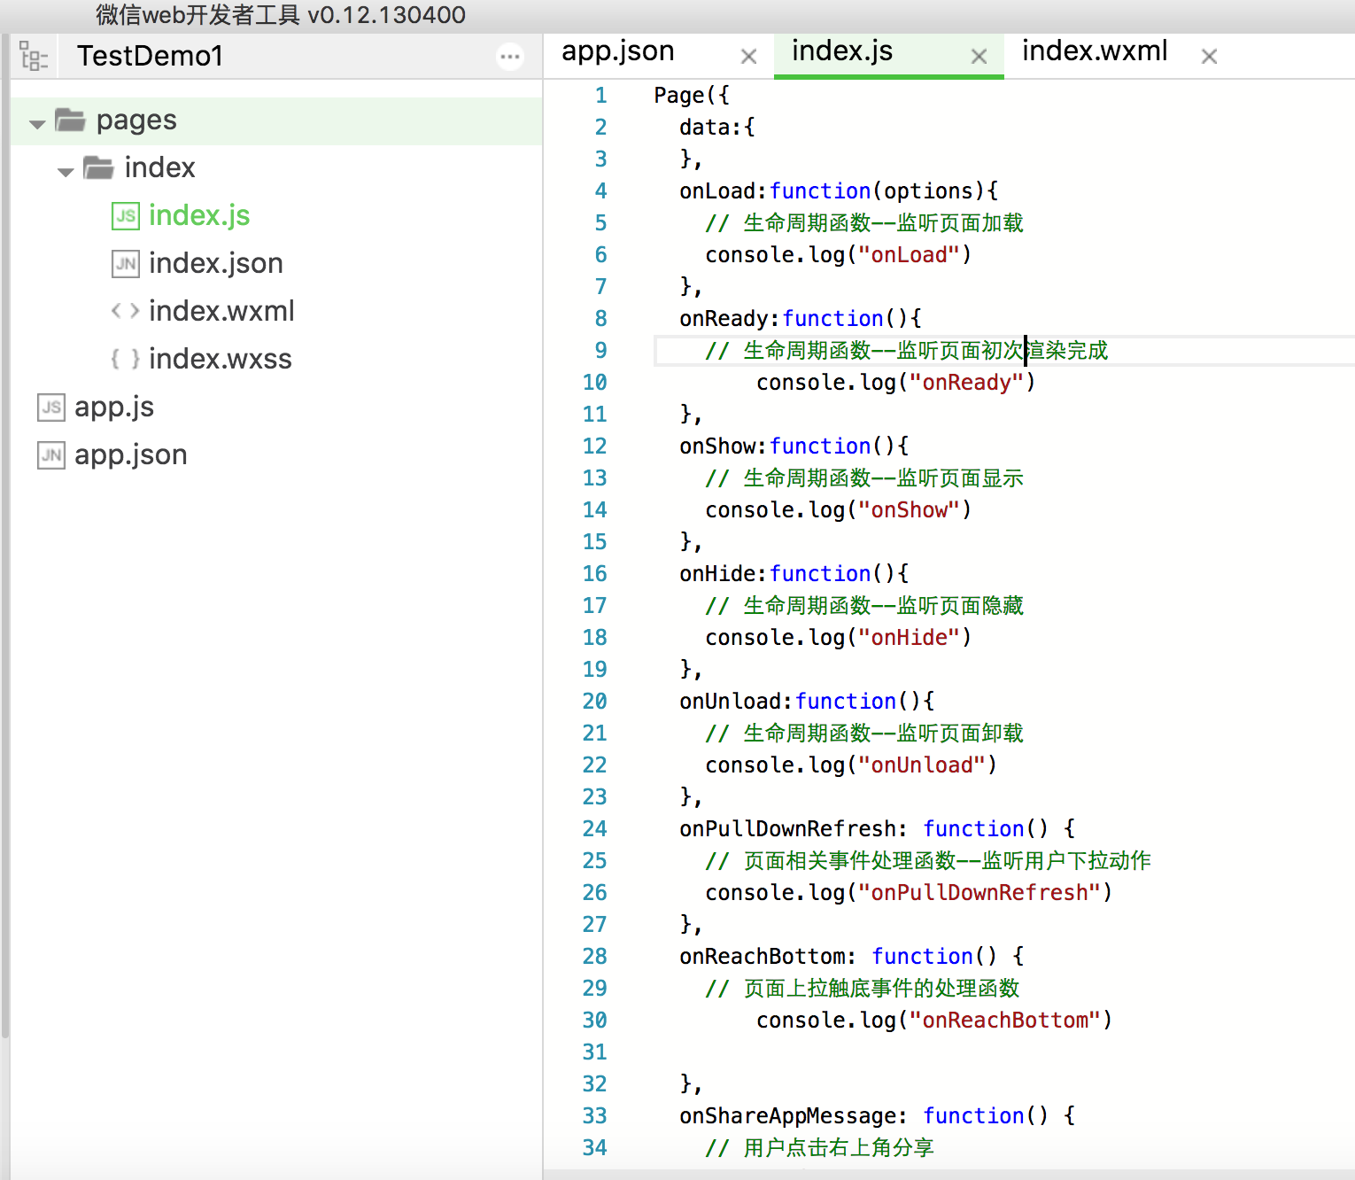Click the TestDemo1 project title

pyautogui.click(x=150, y=56)
